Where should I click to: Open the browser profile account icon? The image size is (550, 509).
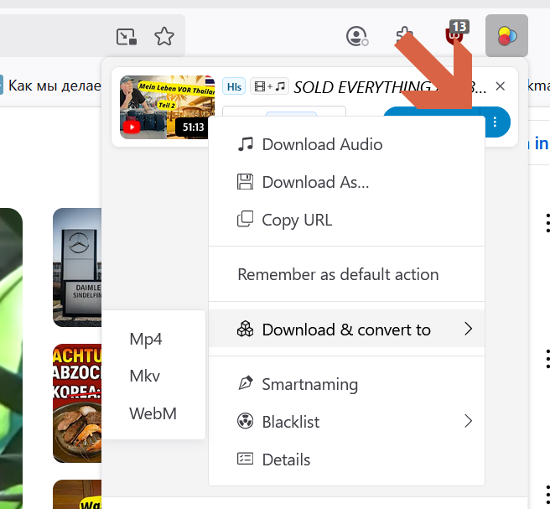[x=357, y=36]
